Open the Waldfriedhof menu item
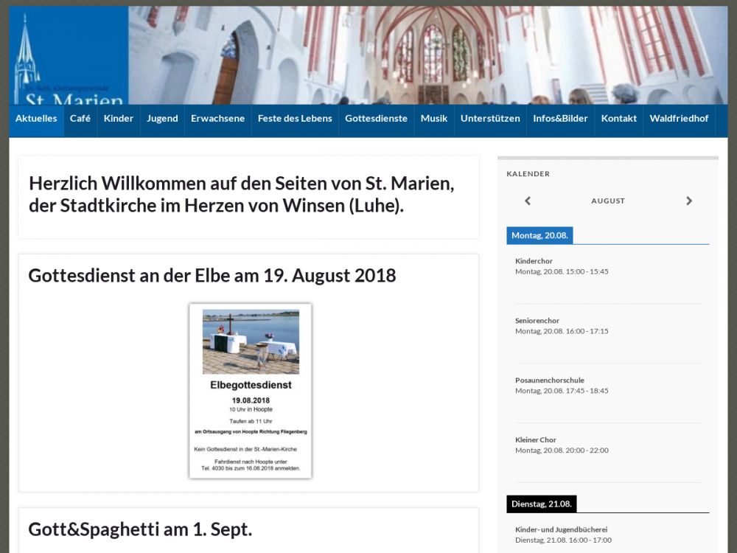Image resolution: width=737 pixels, height=553 pixels. 679,119
